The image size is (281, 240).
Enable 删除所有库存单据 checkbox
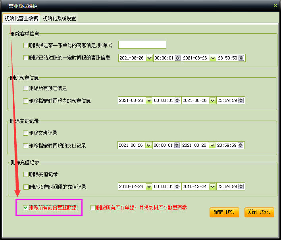coord(93,207)
